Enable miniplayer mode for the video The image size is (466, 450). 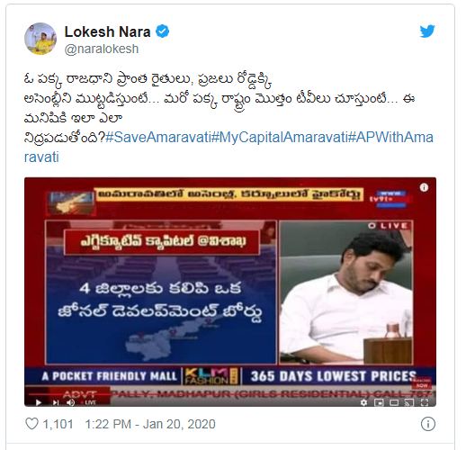(379, 402)
